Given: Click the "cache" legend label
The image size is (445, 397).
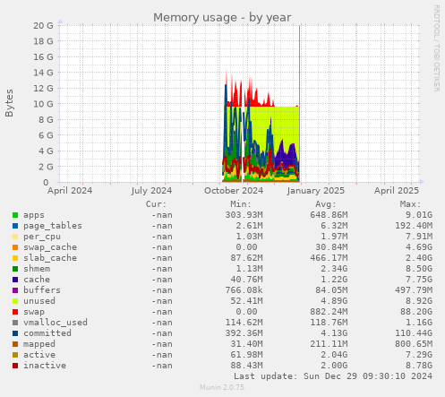Looking at the screenshot, I should 37,280.
